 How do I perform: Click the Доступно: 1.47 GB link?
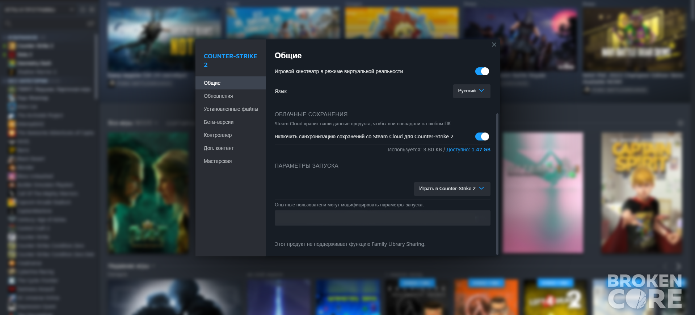click(x=468, y=150)
